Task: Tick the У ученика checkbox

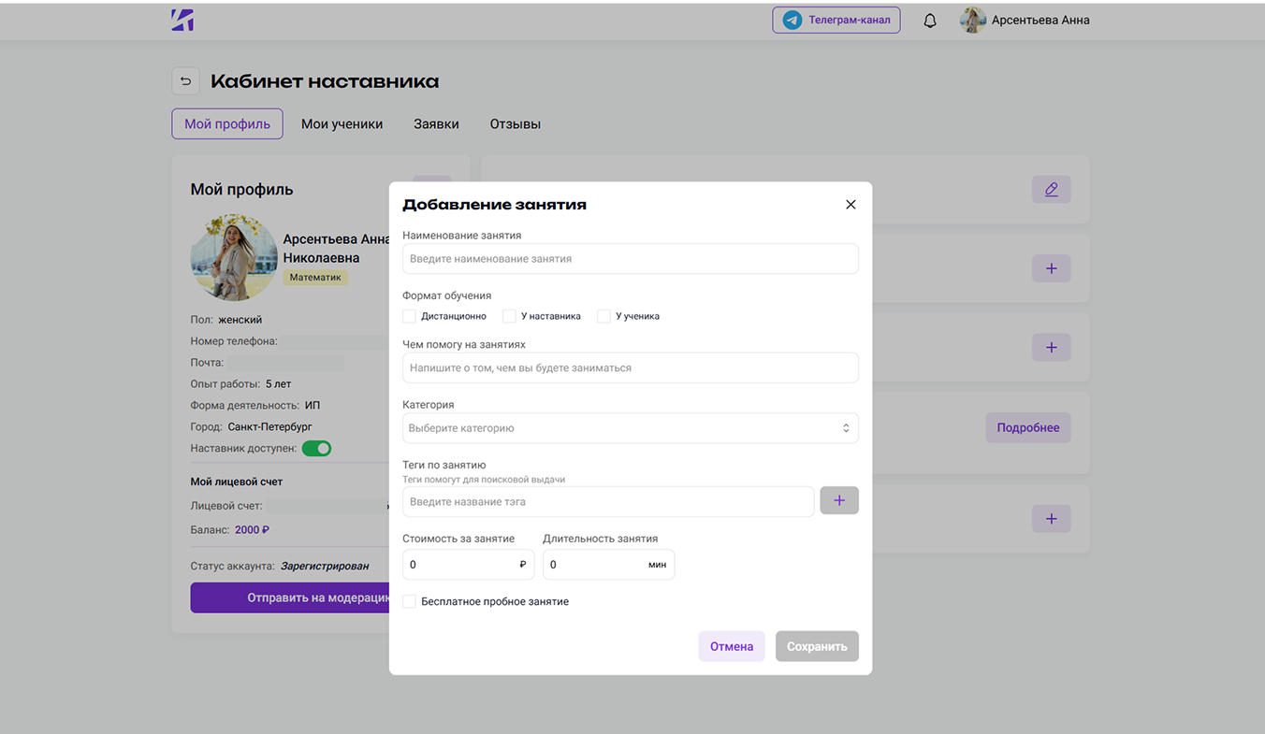Action: tap(603, 317)
